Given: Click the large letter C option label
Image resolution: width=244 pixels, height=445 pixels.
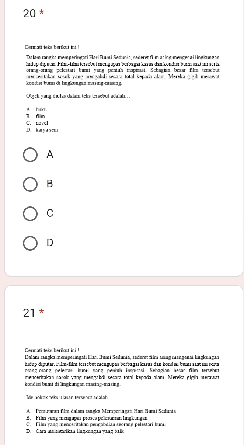Looking at the screenshot, I should tap(50, 213).
